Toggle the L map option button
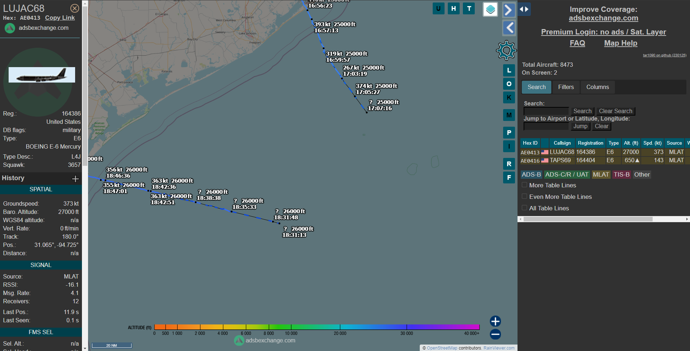690x351 pixels. coord(509,70)
